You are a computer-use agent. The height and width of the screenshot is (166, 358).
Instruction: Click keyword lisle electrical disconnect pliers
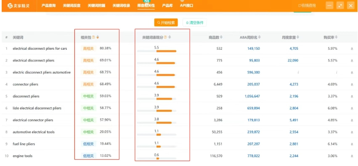[x=37, y=108]
